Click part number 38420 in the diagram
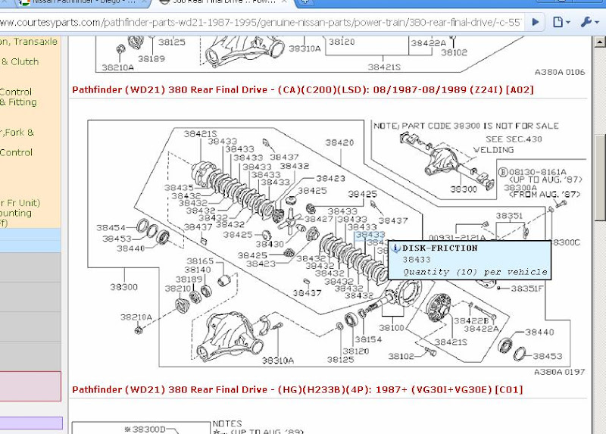 coord(339,142)
